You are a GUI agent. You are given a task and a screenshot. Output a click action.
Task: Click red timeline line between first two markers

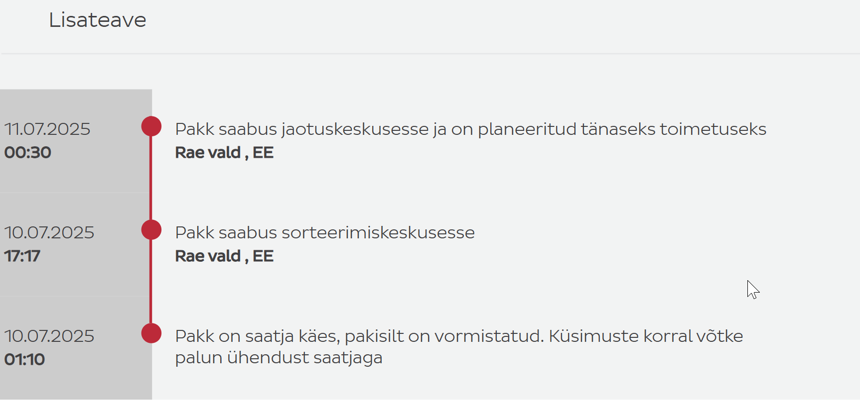pyautogui.click(x=151, y=178)
